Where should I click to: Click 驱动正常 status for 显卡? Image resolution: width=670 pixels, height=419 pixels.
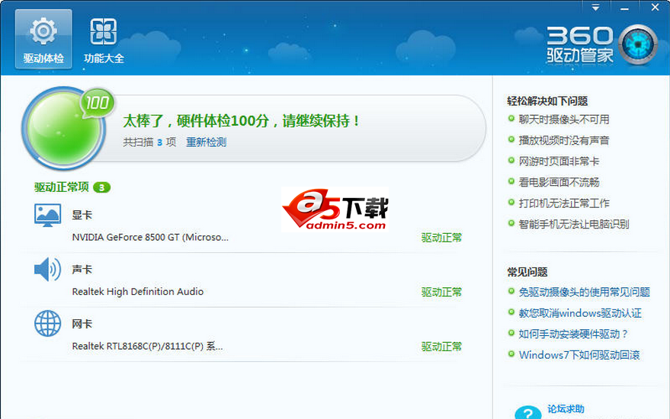[441, 238]
